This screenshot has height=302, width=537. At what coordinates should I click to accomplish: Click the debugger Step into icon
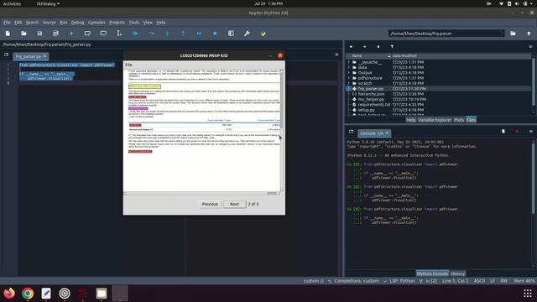pyautogui.click(x=167, y=34)
